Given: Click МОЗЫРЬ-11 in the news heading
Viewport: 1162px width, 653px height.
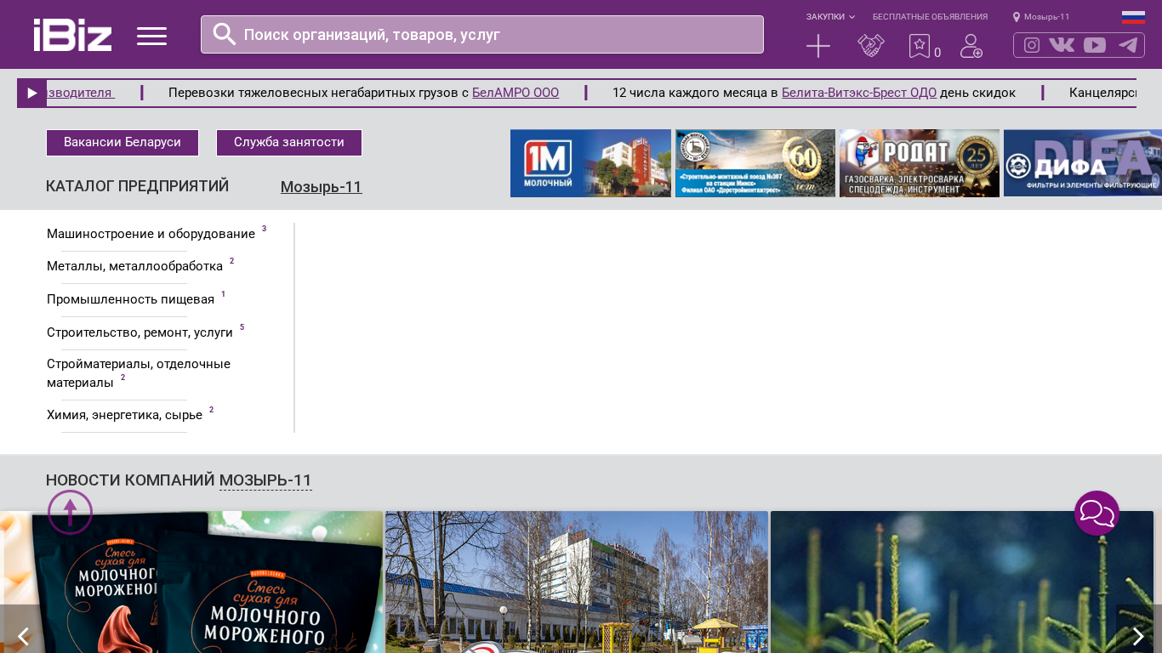Looking at the screenshot, I should tap(265, 480).
